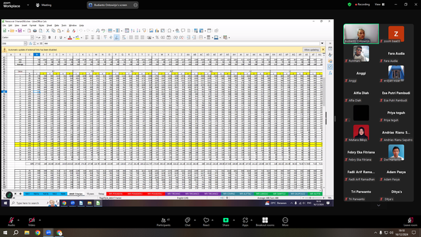Open the sidebar Styles icon
The height and width of the screenshot is (237, 421).
click(330, 55)
